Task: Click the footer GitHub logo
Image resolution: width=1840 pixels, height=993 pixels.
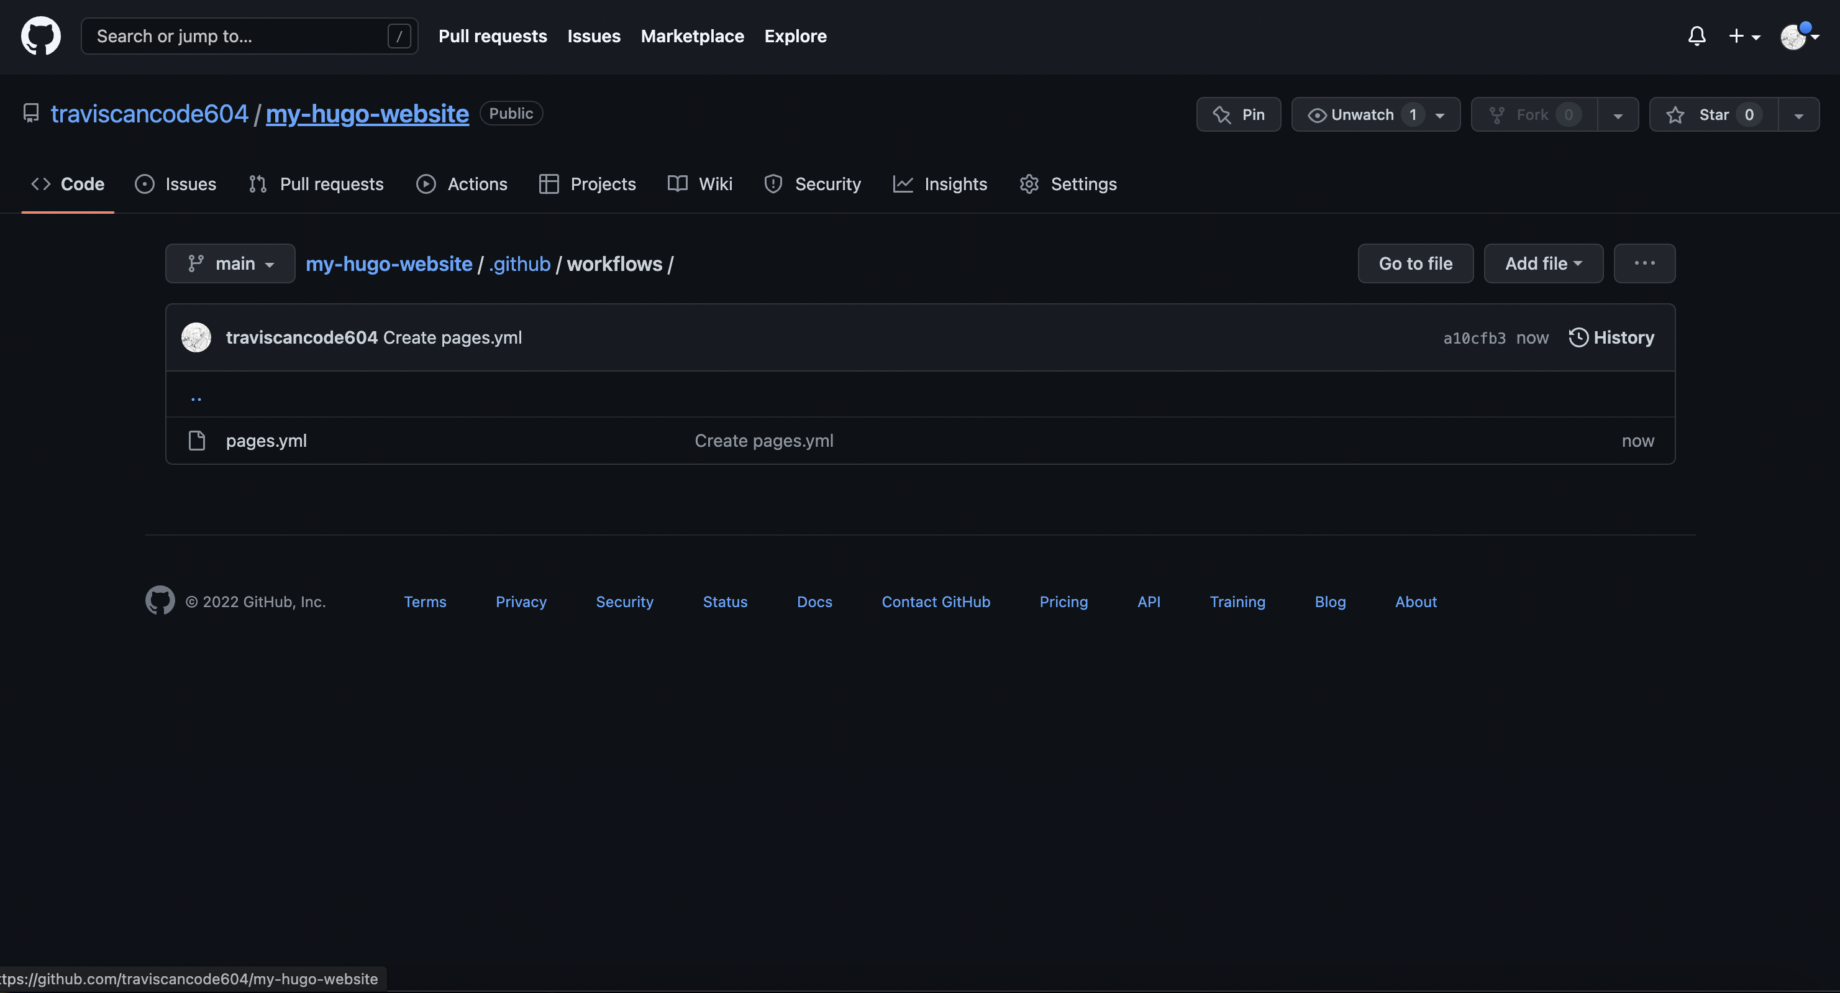Action: coord(160,601)
